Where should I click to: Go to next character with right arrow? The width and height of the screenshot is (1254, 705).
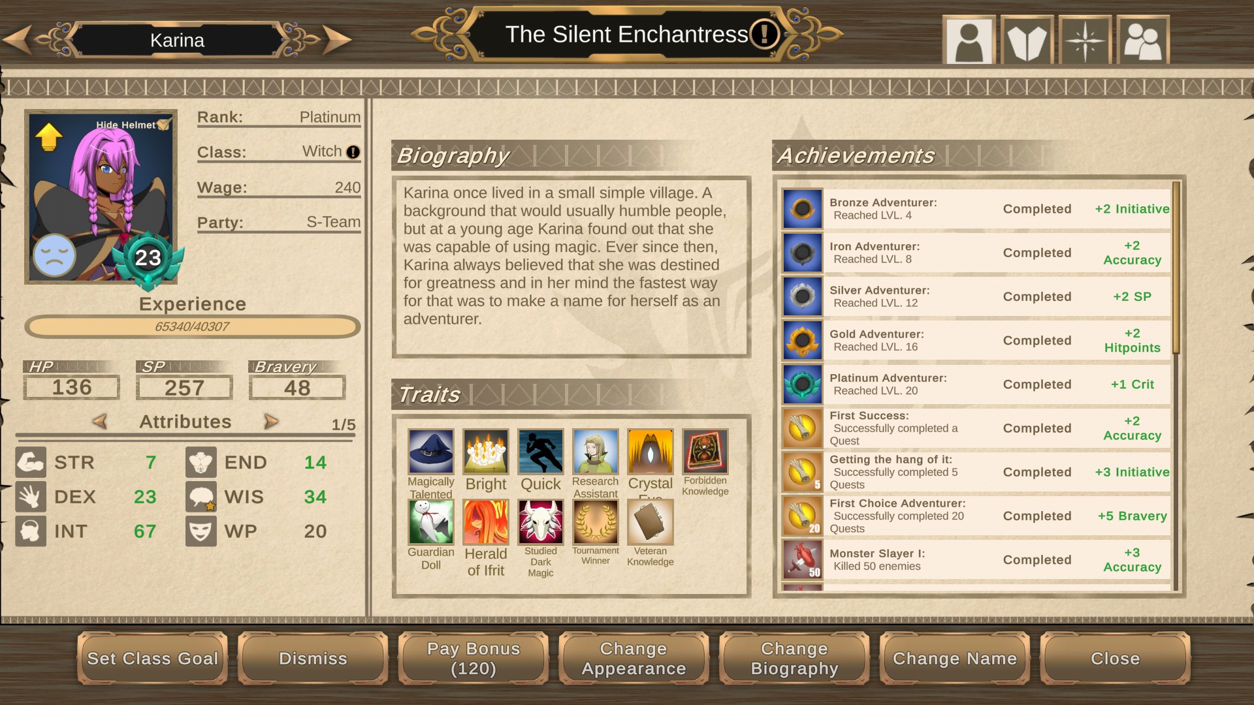coord(337,40)
